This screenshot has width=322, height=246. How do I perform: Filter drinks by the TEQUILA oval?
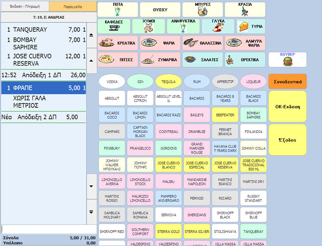click(168, 81)
